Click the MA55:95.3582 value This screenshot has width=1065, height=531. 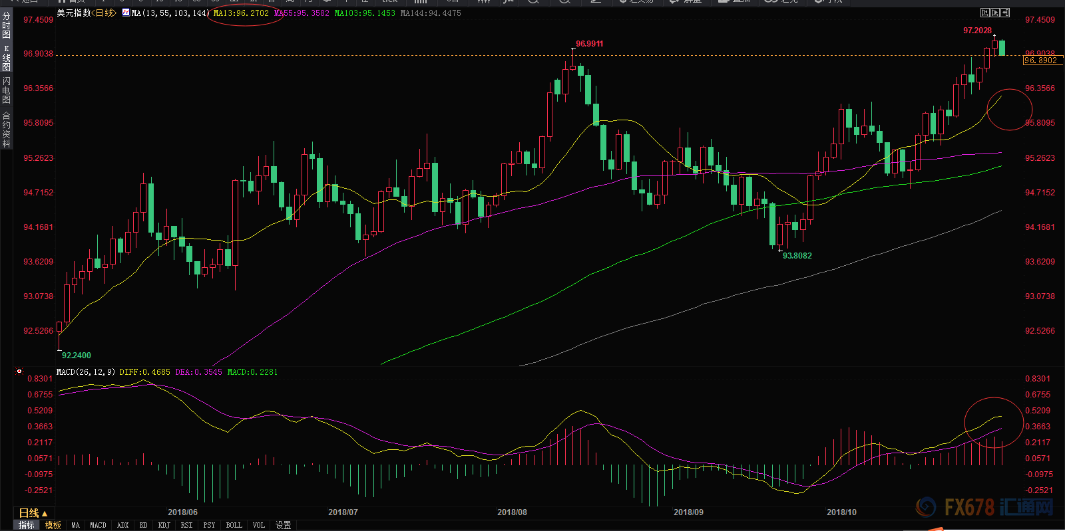coord(302,13)
